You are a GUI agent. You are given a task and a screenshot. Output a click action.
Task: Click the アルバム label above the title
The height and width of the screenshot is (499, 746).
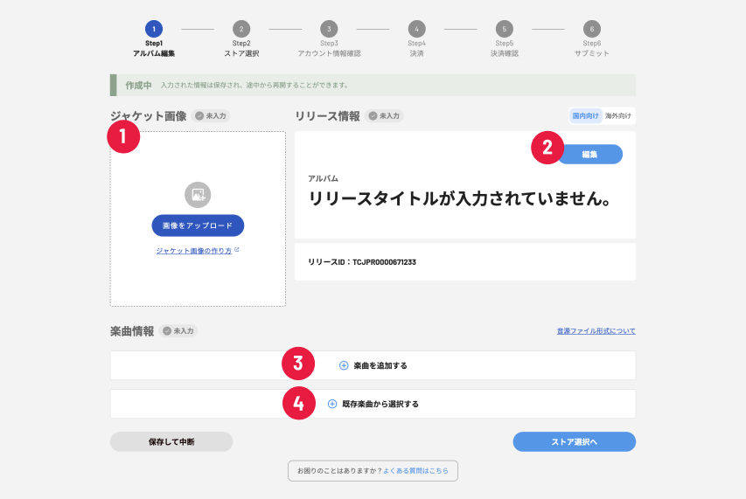[323, 178]
